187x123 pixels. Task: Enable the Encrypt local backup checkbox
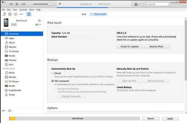(x=55, y=89)
